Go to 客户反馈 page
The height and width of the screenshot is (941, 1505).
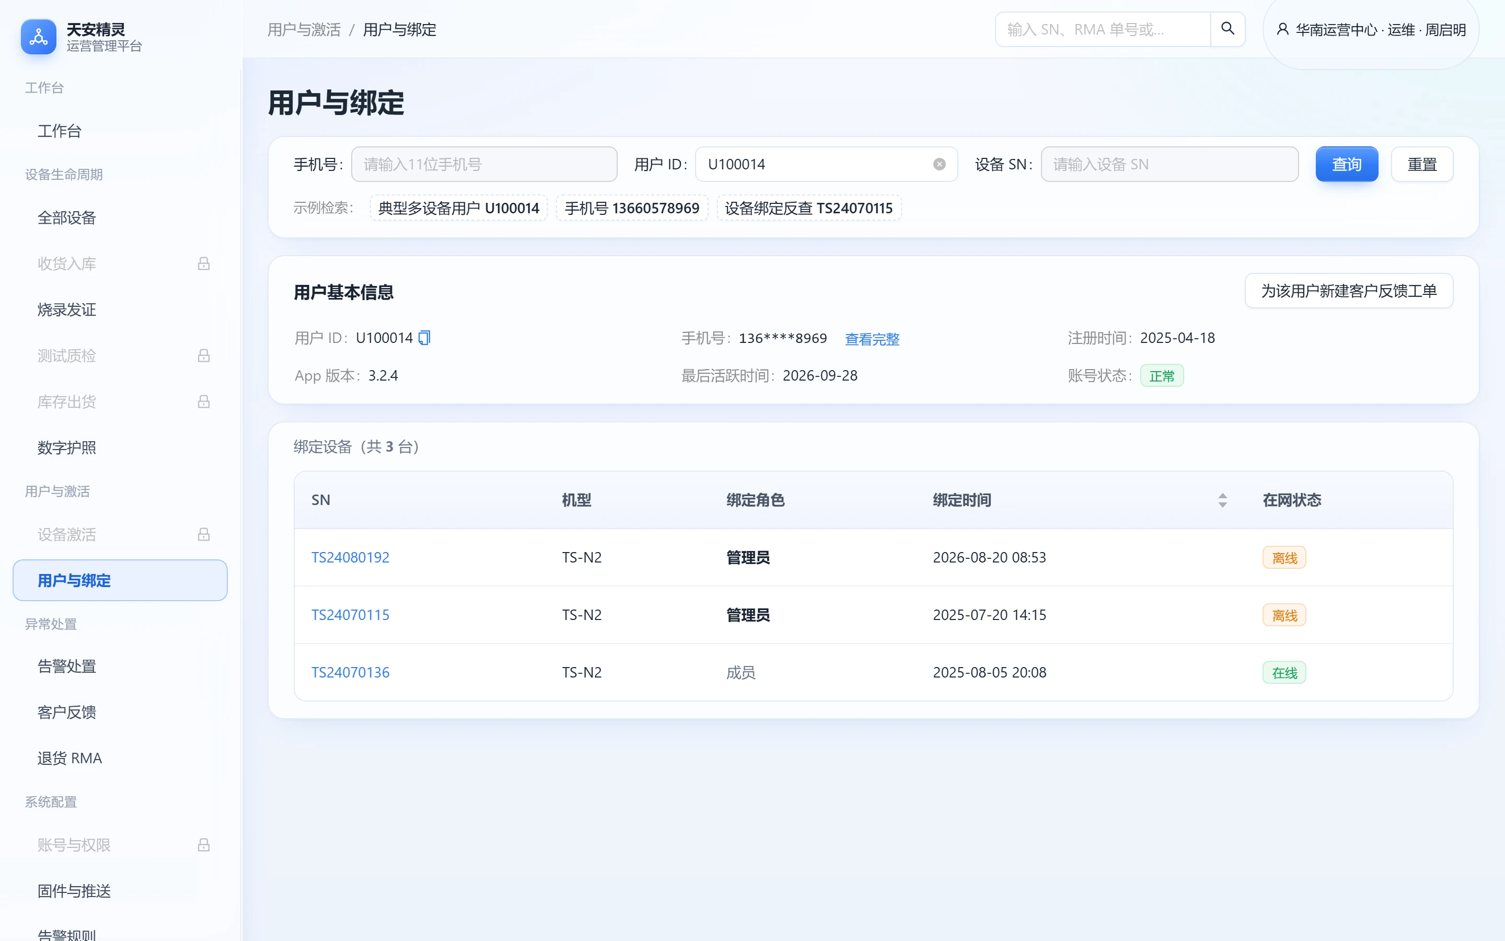tap(120, 713)
